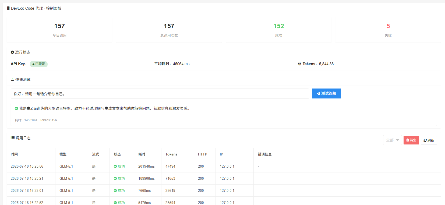Clear logs with the 清空 button
The image size is (445, 205).
(411, 140)
